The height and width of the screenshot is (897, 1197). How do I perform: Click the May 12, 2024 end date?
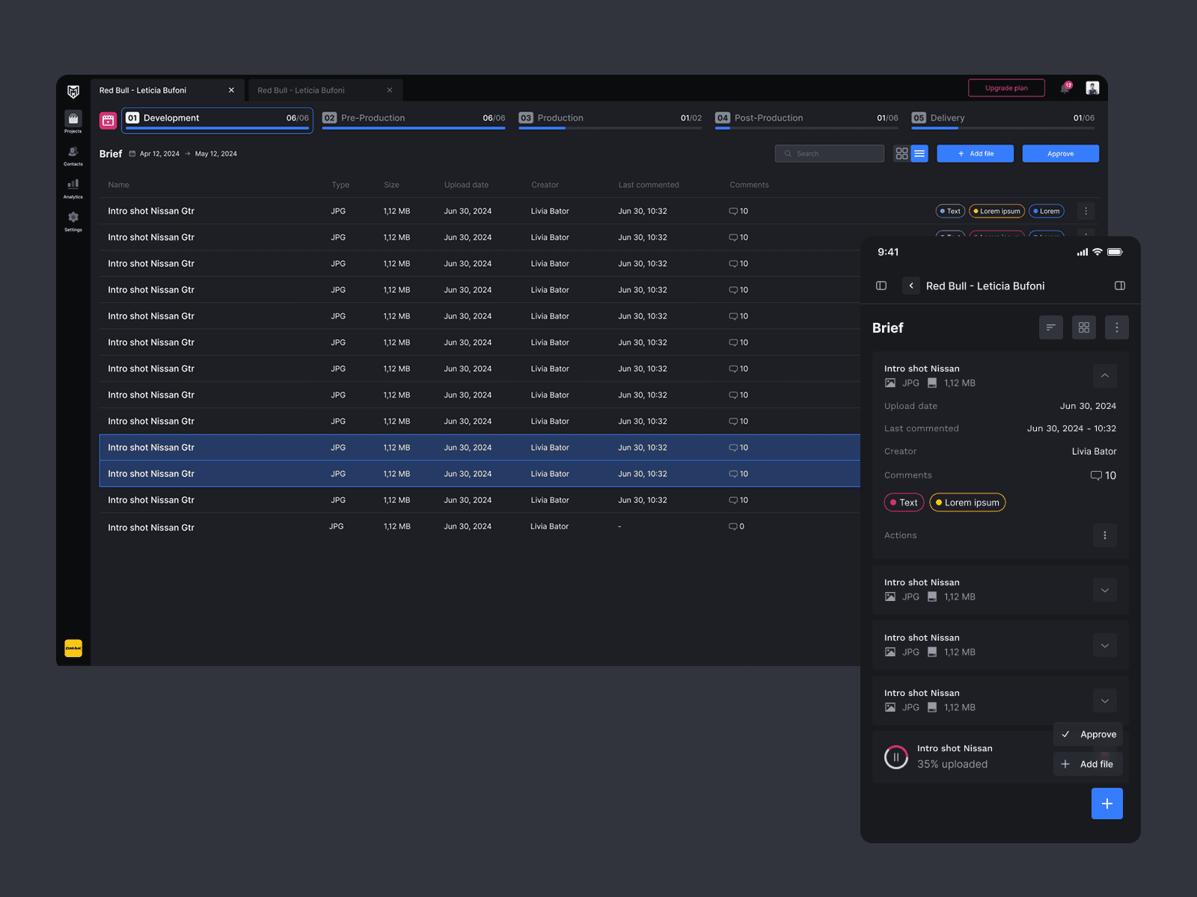216,154
